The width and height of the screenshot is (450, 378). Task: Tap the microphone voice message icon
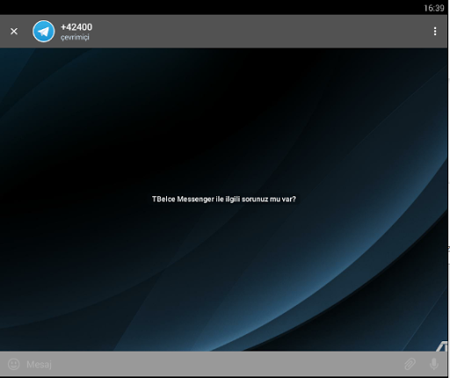pyautogui.click(x=434, y=364)
